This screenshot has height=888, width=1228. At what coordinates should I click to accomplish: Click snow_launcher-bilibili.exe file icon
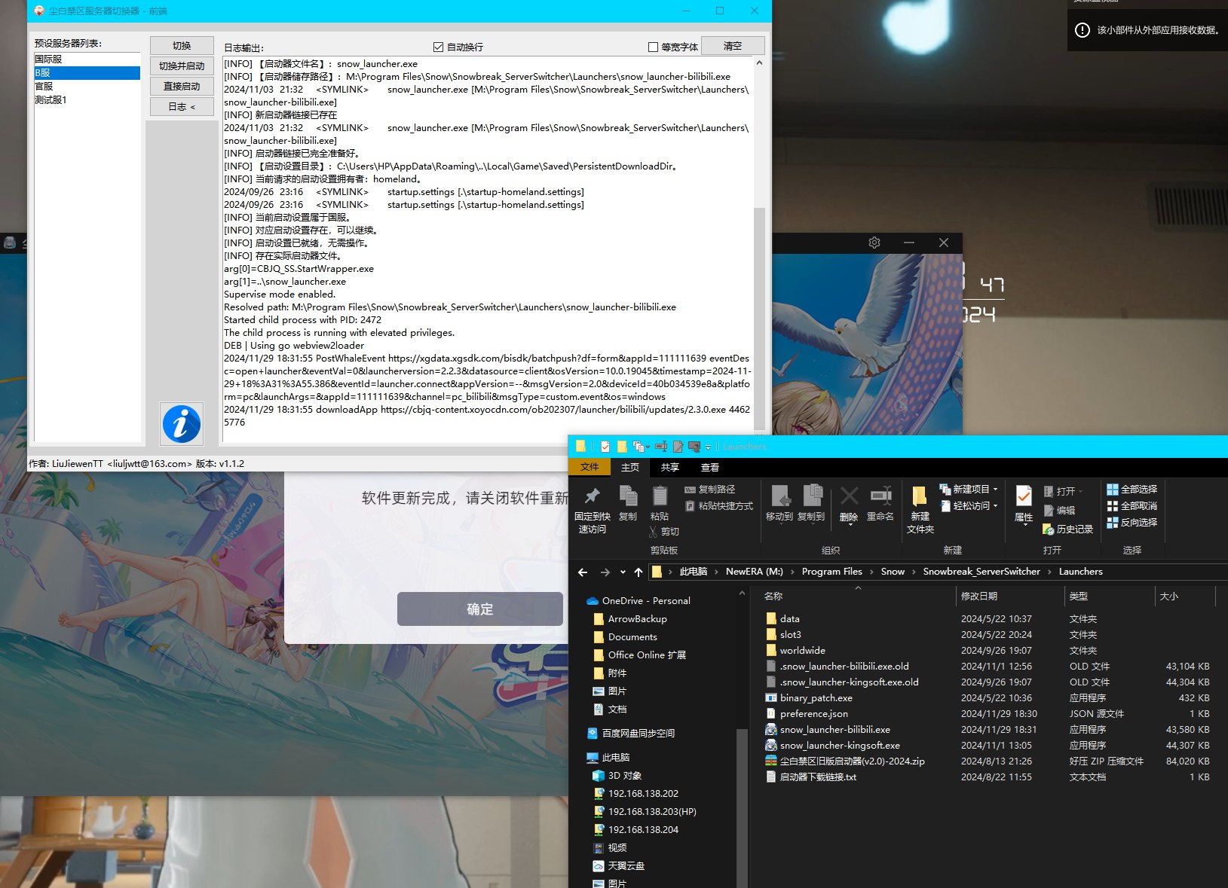click(x=771, y=729)
